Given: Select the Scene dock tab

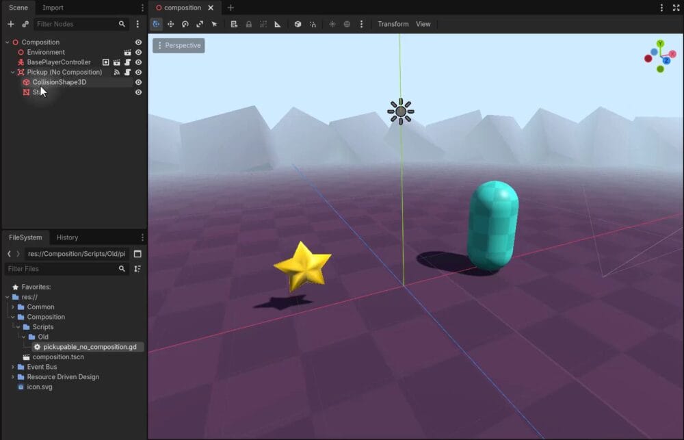Looking at the screenshot, I should click(x=18, y=8).
